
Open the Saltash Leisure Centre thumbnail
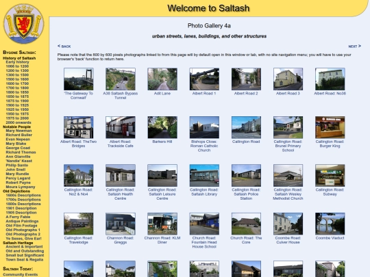162,176
